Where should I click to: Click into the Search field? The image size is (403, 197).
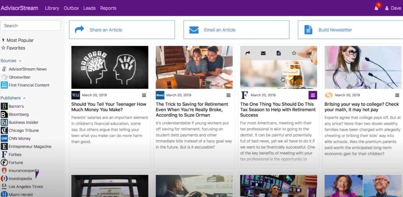(x=30, y=26)
